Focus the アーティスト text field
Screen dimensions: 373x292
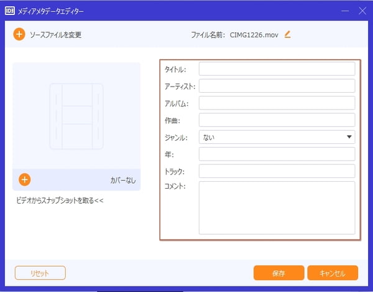pyautogui.click(x=277, y=86)
